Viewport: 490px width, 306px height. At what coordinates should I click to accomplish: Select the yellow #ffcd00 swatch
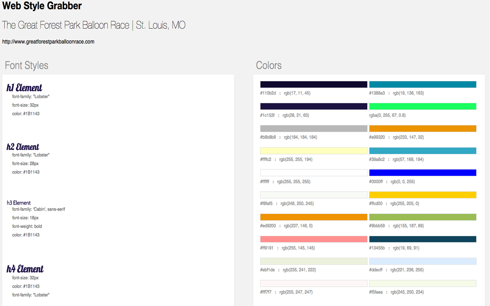point(423,195)
